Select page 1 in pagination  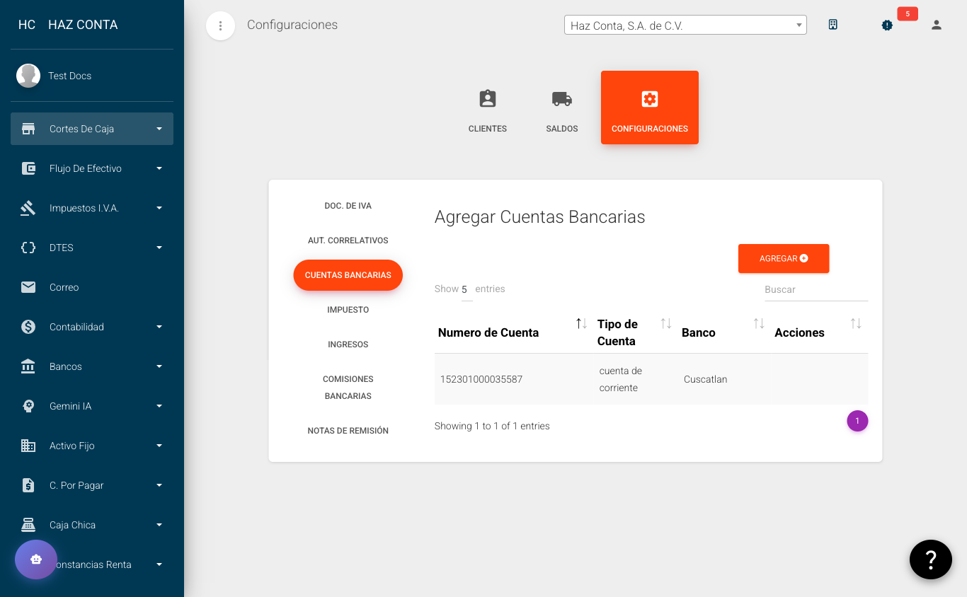(857, 421)
